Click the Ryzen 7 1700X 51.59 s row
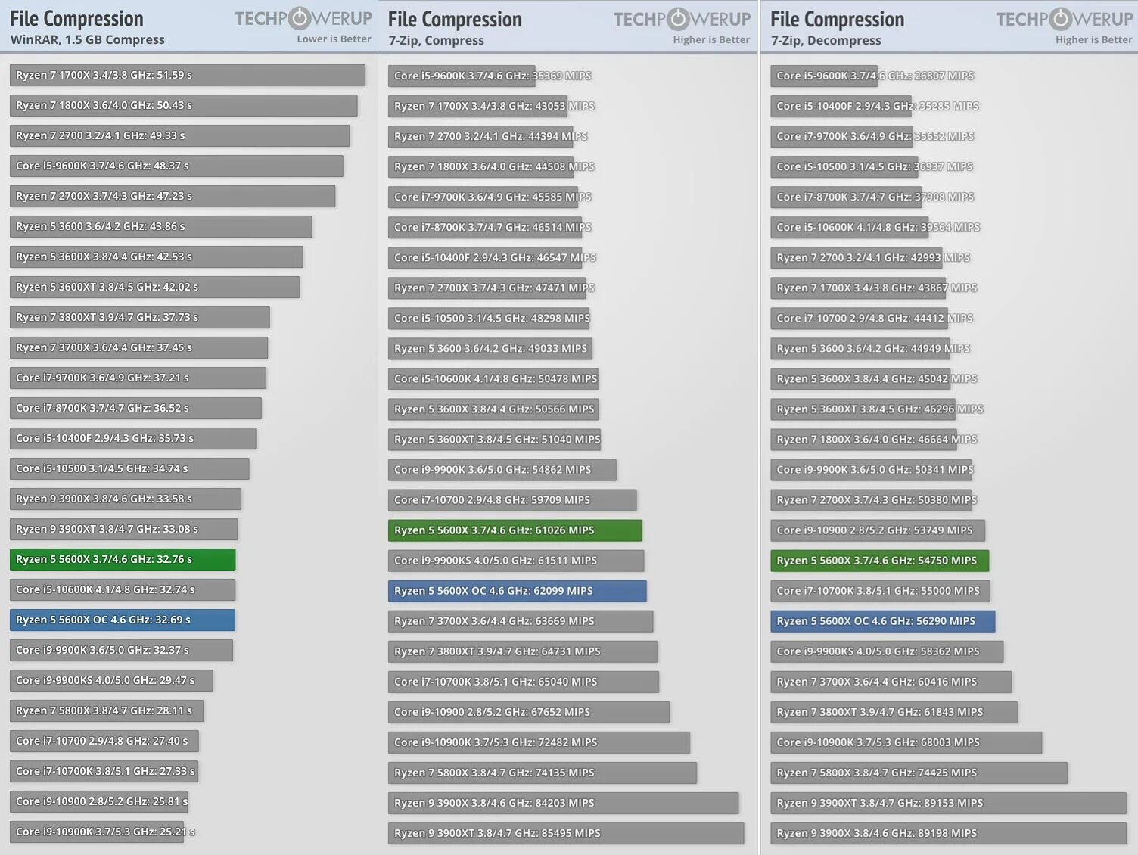The image size is (1138, 855). click(x=188, y=75)
